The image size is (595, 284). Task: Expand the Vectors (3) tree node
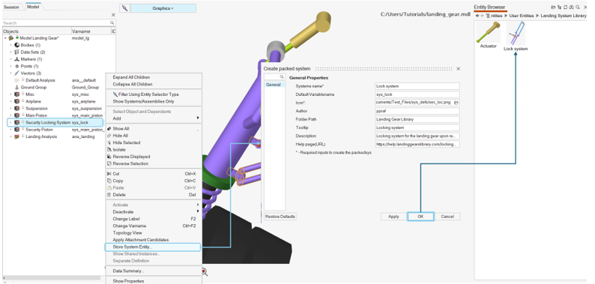point(11,73)
